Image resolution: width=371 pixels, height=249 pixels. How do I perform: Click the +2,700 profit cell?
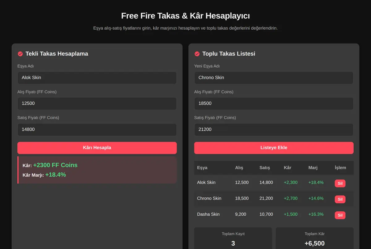coord(291,198)
